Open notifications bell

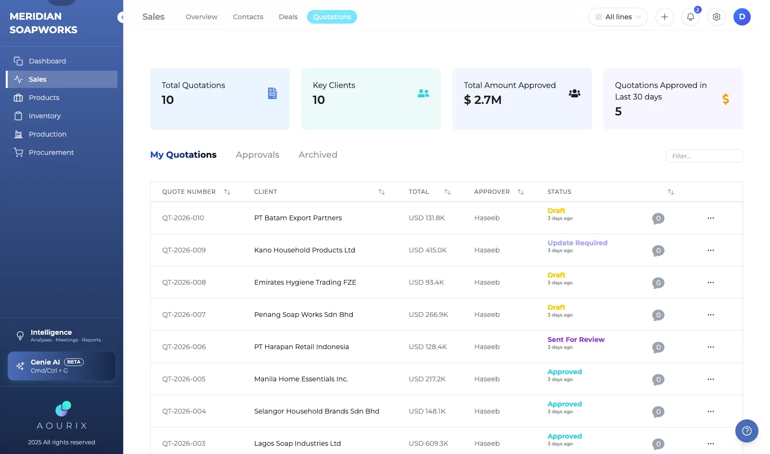coord(691,17)
